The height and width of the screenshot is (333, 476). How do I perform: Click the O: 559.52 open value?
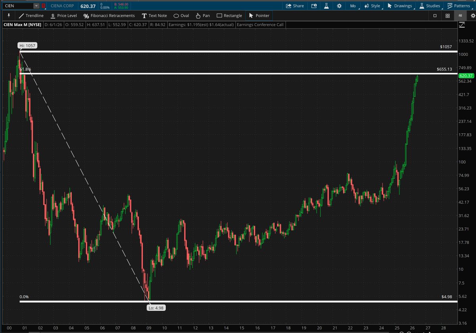tap(74, 25)
